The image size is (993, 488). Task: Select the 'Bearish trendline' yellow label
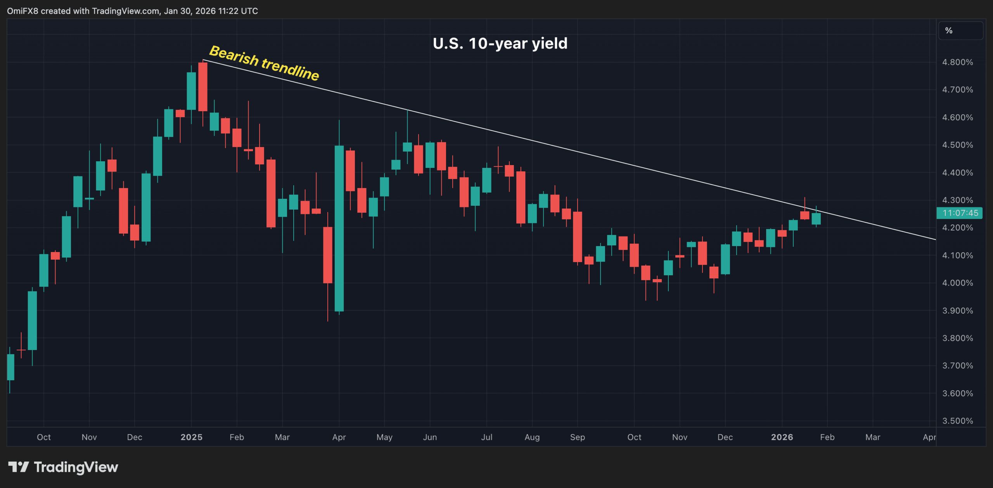pos(264,63)
